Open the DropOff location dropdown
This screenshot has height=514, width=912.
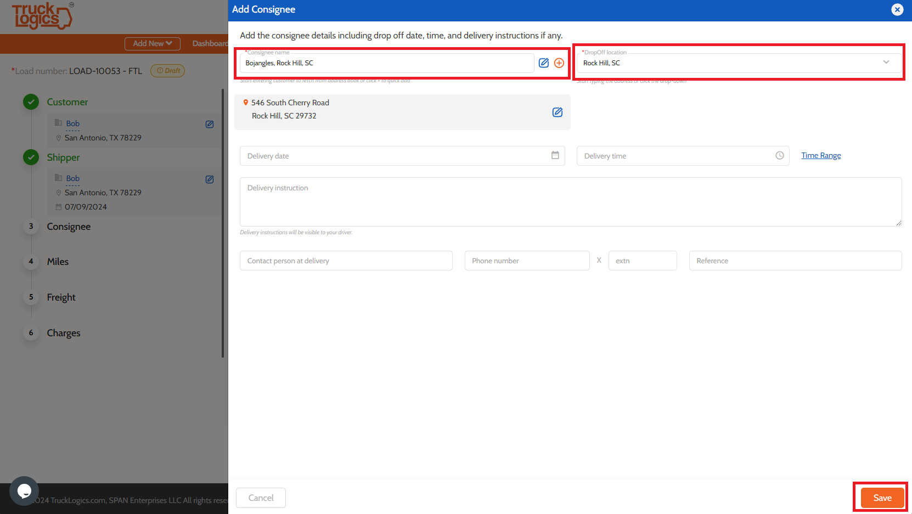886,62
